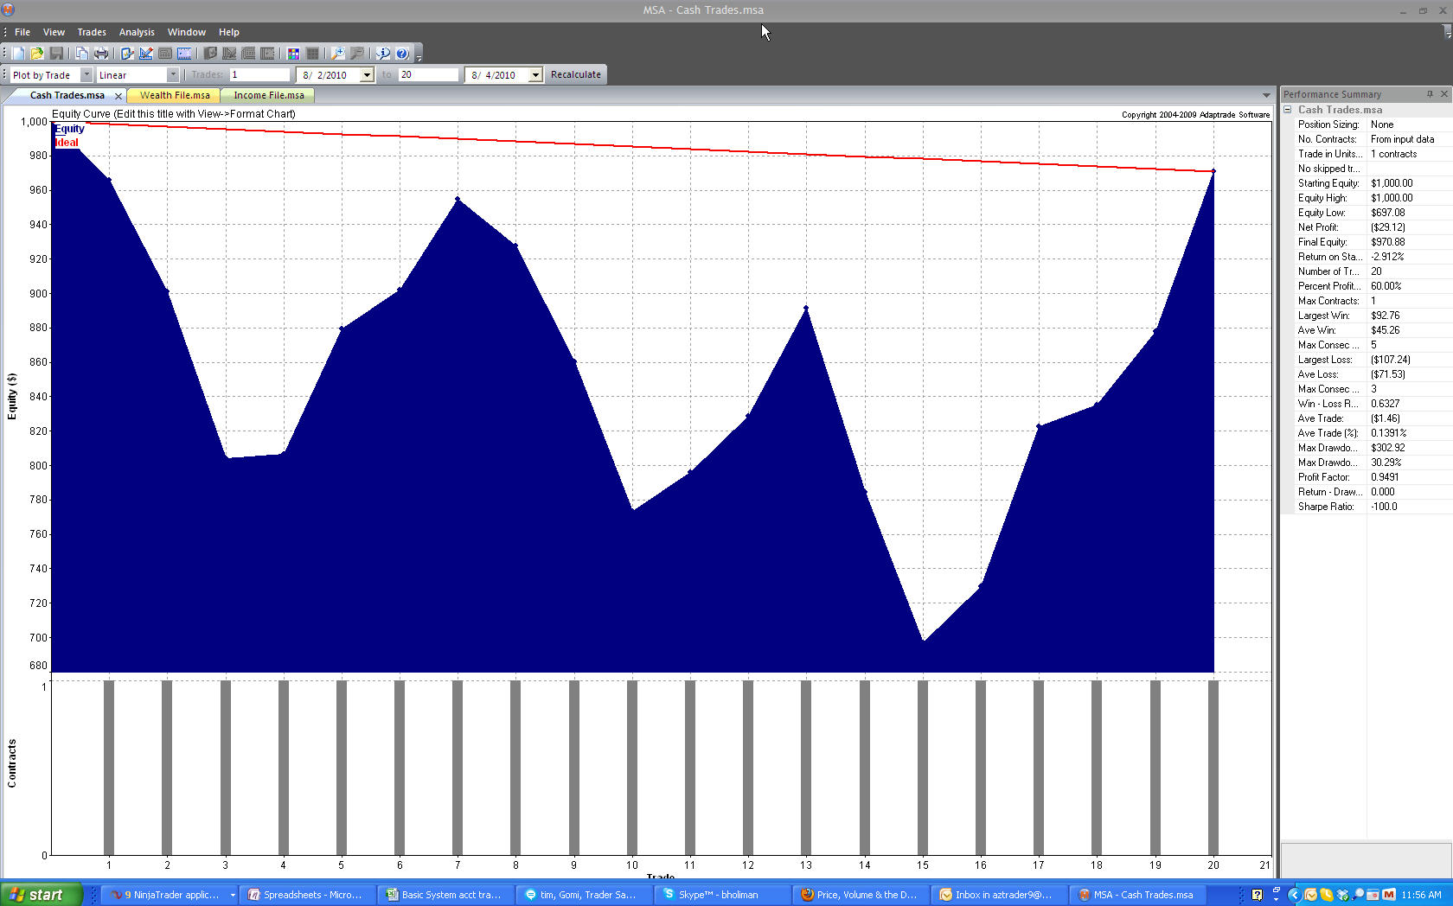Click the first trade number input field

click(259, 75)
